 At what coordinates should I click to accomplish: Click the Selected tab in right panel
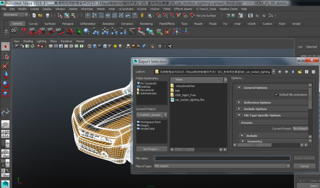tap(311, 47)
